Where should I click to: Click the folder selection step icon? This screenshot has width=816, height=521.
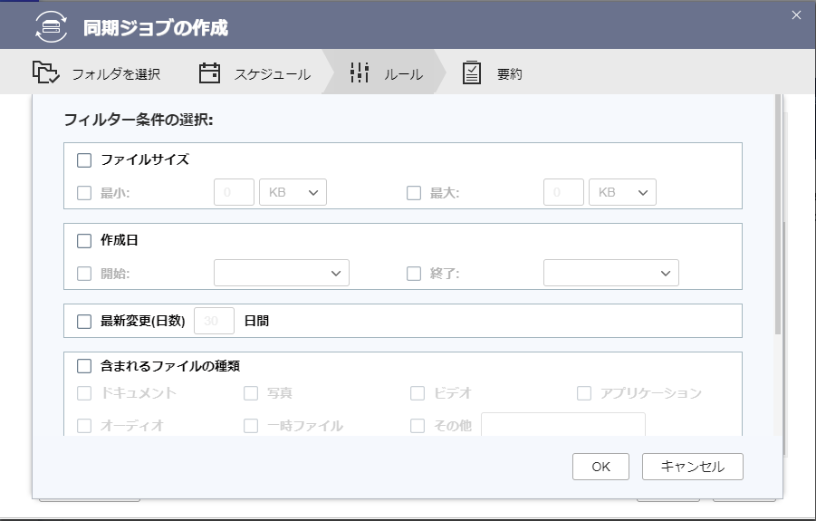45,73
